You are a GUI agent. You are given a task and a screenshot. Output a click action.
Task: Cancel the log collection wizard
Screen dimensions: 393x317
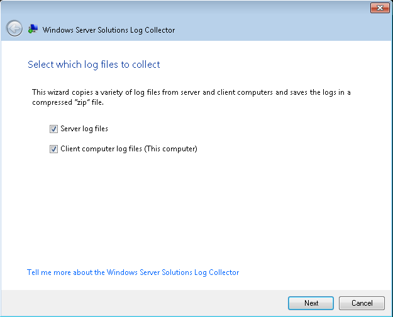tap(362, 303)
